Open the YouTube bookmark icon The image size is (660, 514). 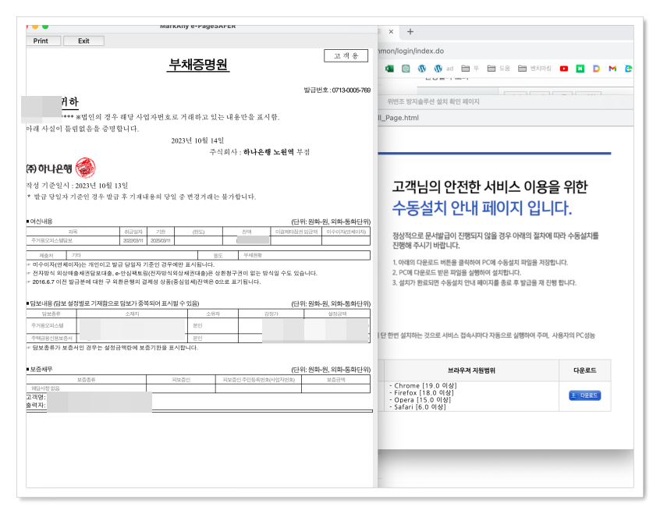coord(563,67)
